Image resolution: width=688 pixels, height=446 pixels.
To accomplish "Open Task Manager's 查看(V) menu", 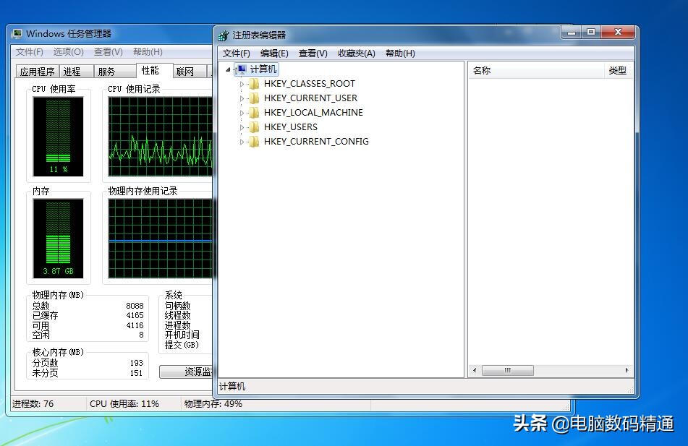I will [x=109, y=52].
